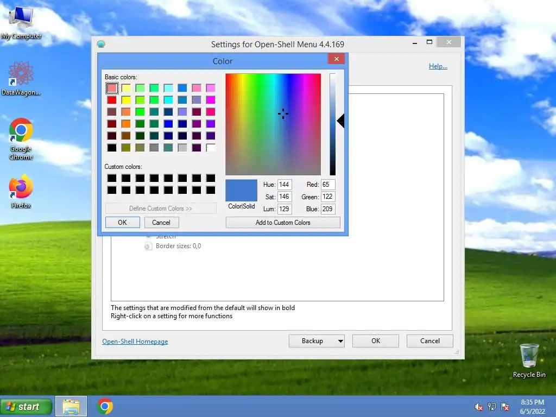Launch Google Chrome from the desktop
The height and width of the screenshot is (417, 556).
[21, 138]
